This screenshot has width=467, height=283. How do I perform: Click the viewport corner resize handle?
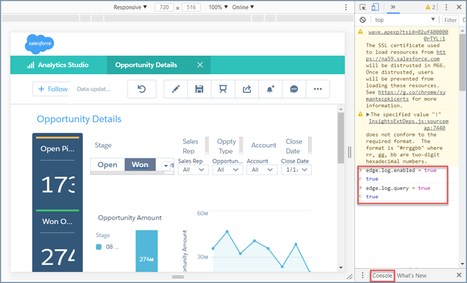350,277
